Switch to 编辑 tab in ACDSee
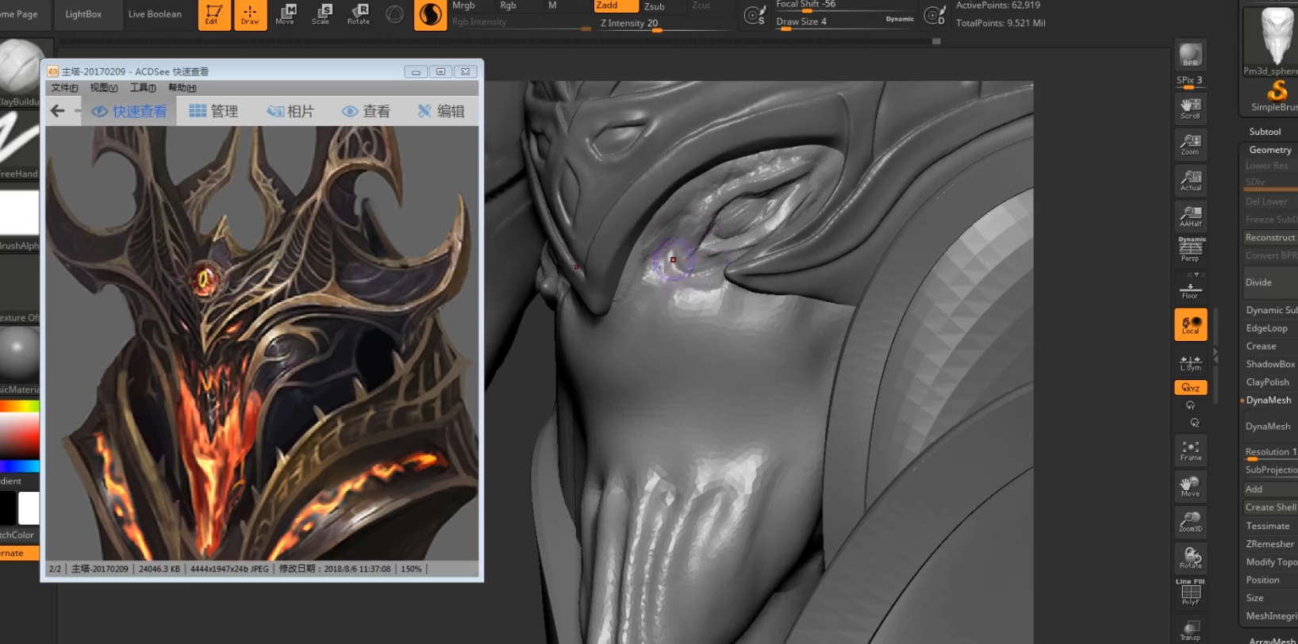 coord(441,112)
